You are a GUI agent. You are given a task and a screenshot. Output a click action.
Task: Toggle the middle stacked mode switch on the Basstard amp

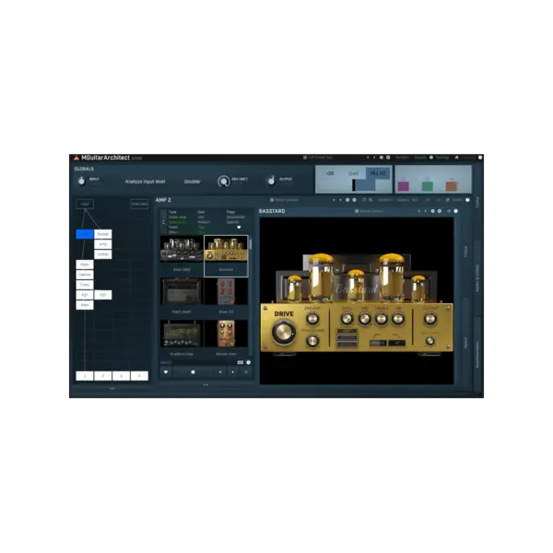coord(347,337)
